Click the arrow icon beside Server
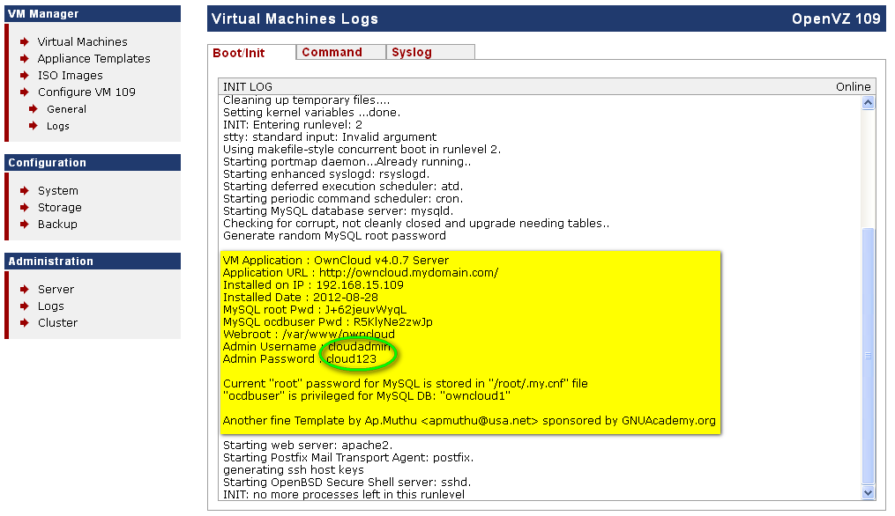The image size is (895, 516). [x=25, y=289]
